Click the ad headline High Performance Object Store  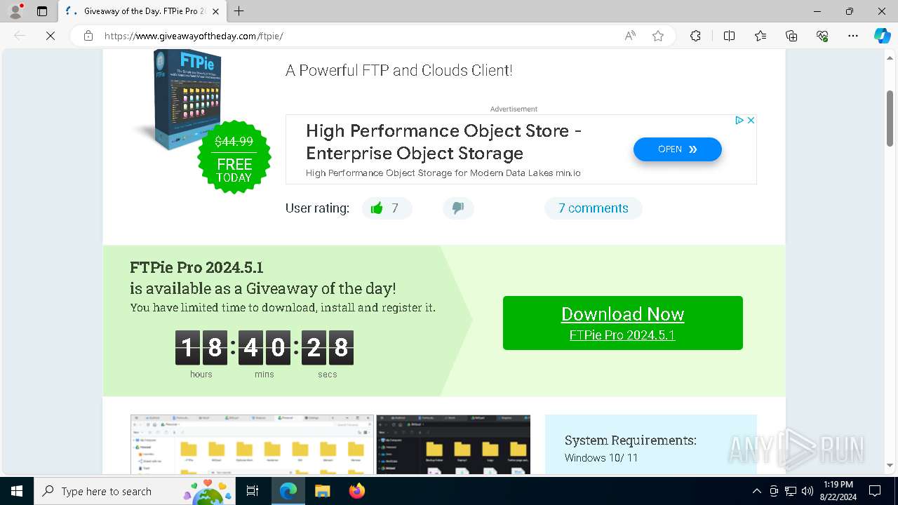444,142
